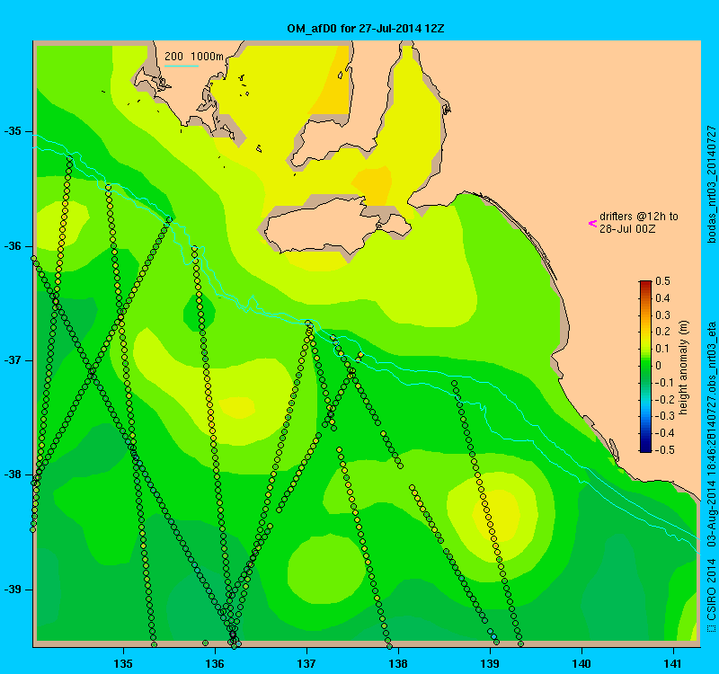Click the -0.5 colorbar tick label

click(x=665, y=450)
